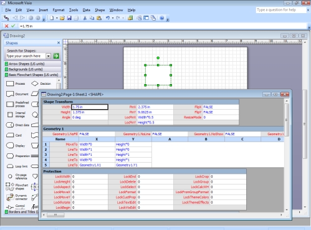Click the green rotation handle above the shape
This screenshot has width=311, height=230.
(158, 58)
